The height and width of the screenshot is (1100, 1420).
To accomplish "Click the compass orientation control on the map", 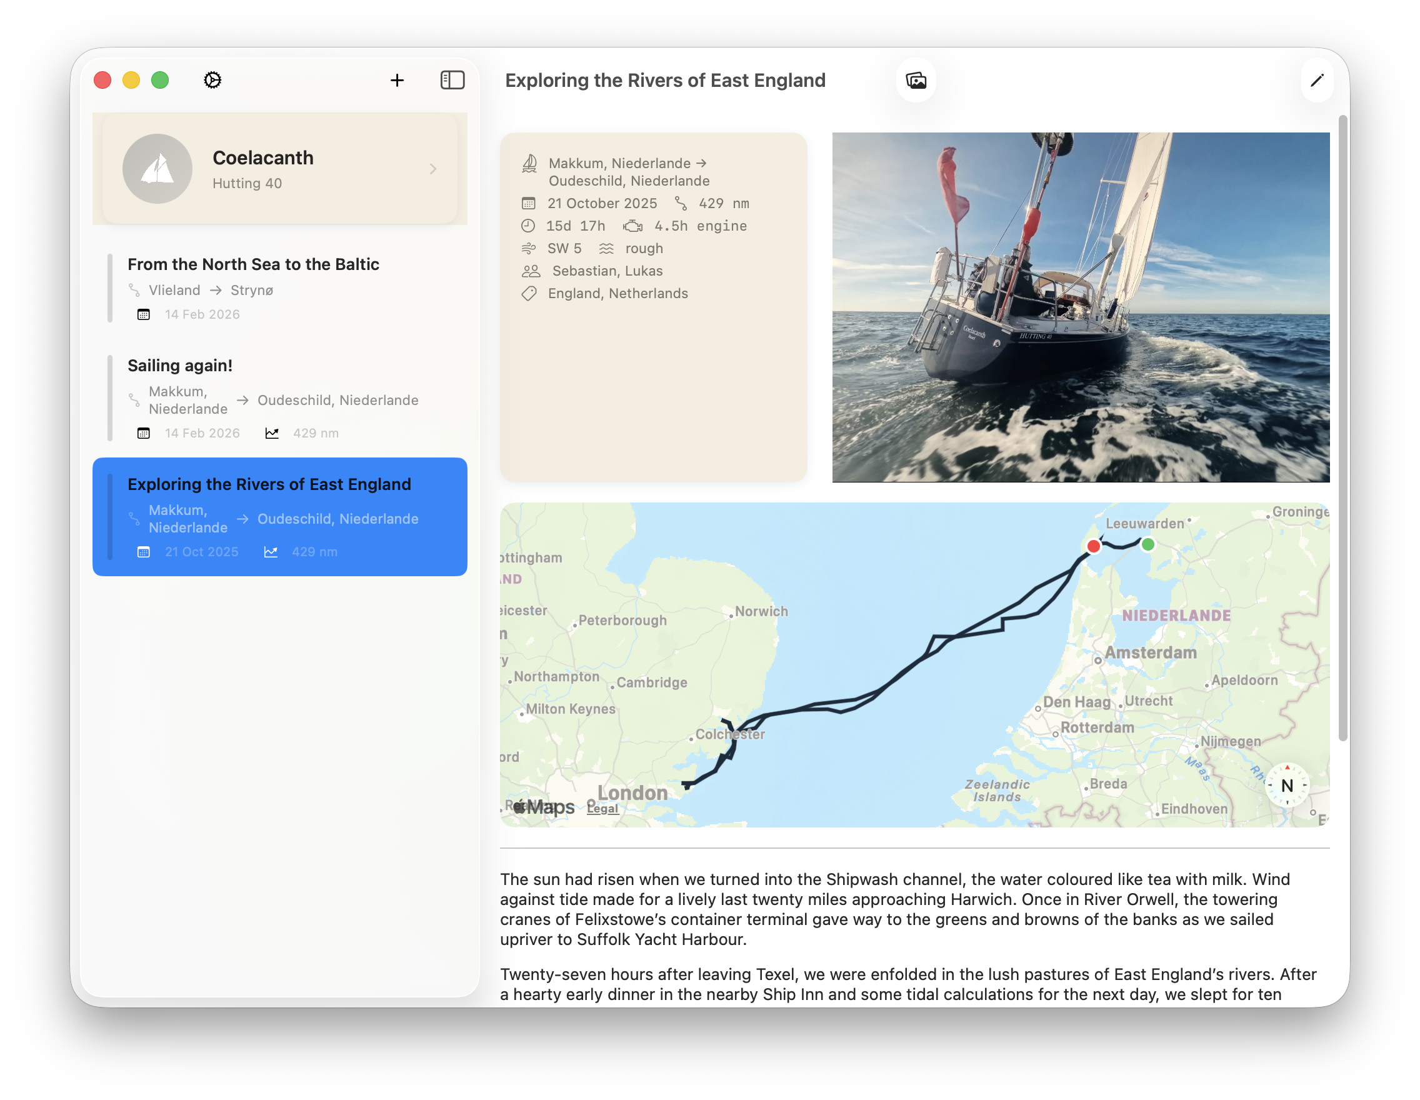I will click(1287, 786).
